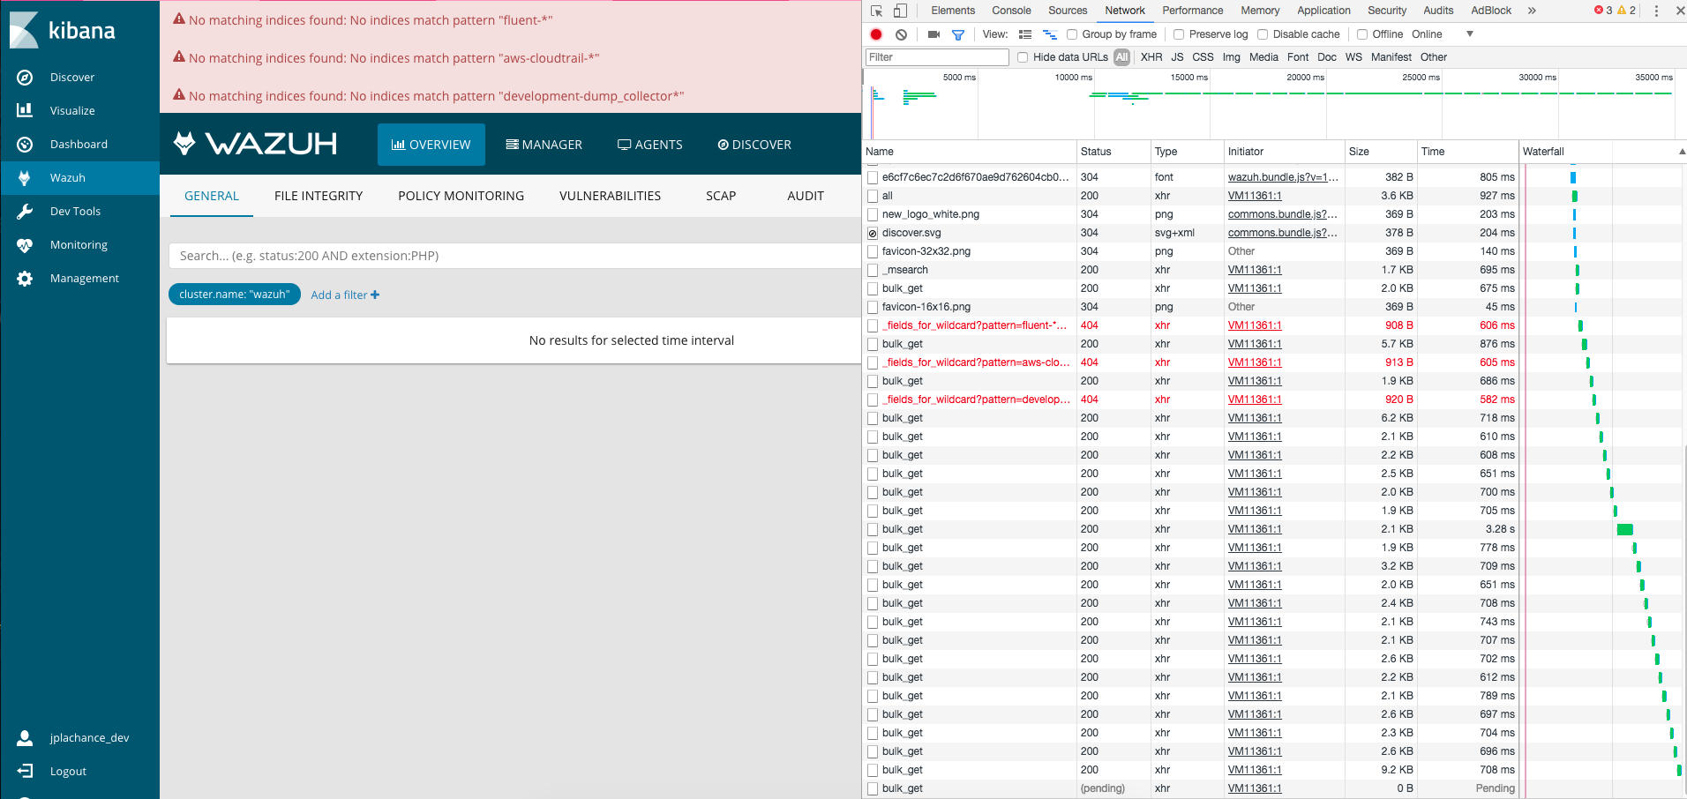Open the VM11361:1 initiator link for _msearch
The width and height of the screenshot is (1687, 799).
[1255, 269]
